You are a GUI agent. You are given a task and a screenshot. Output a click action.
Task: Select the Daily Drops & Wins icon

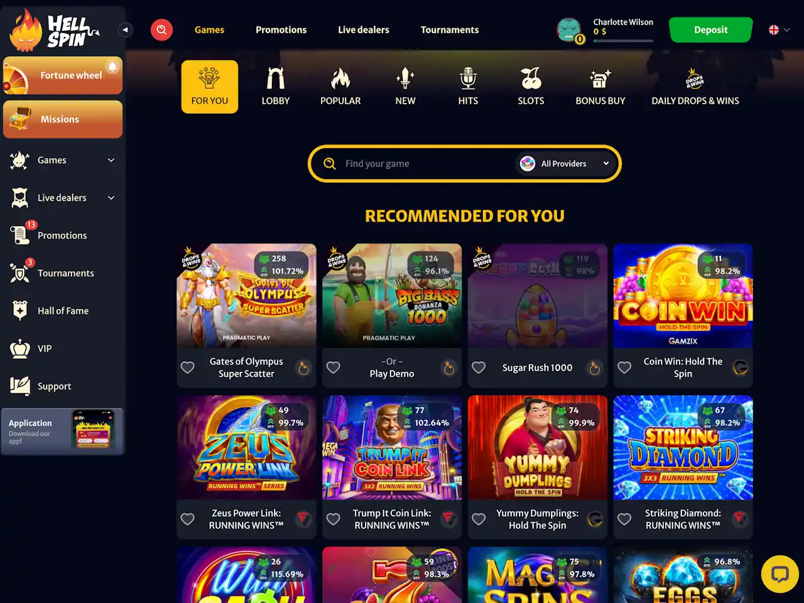pos(695,79)
